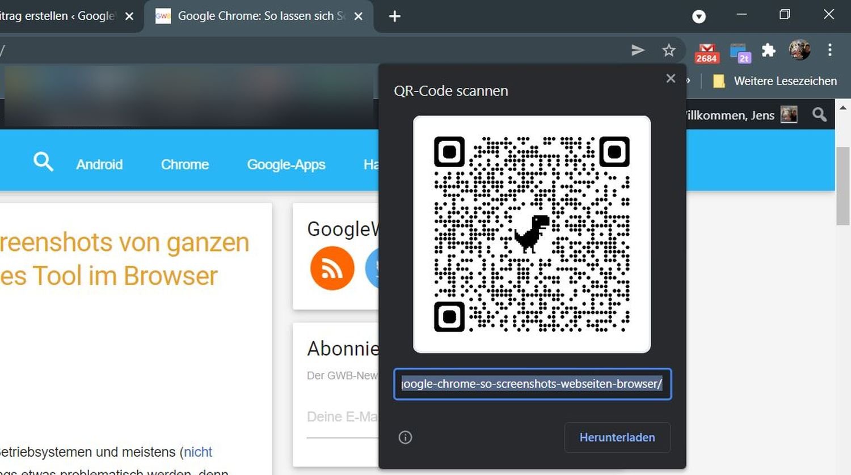Click the QR code URL text field
The height and width of the screenshot is (475, 851).
coord(532,384)
